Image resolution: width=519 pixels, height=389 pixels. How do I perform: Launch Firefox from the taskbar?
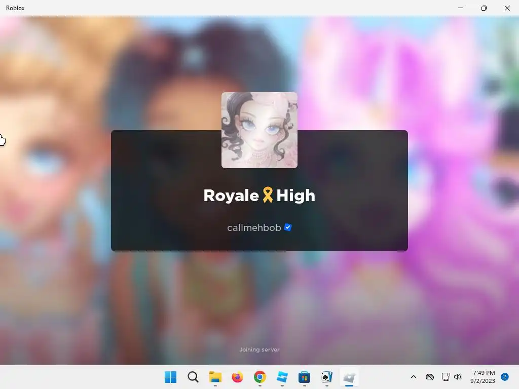(x=237, y=377)
